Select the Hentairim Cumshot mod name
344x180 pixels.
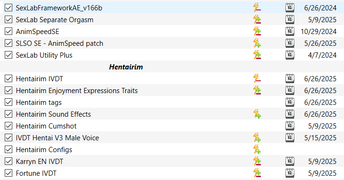point(46,126)
